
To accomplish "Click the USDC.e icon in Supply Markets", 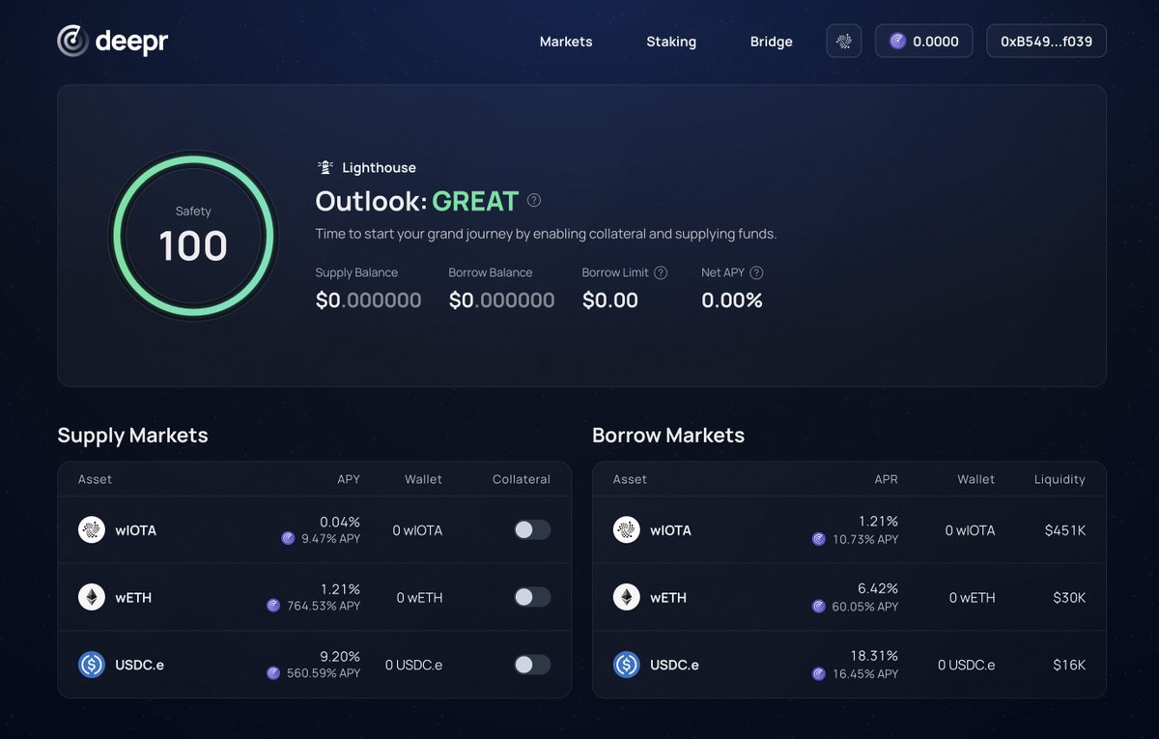I will (x=92, y=665).
